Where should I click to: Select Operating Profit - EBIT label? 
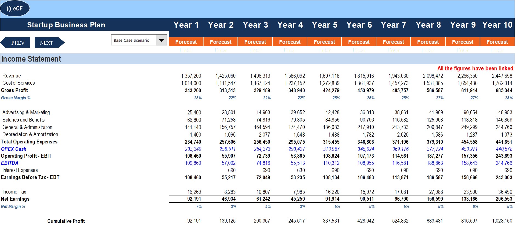pyautogui.click(x=26, y=156)
